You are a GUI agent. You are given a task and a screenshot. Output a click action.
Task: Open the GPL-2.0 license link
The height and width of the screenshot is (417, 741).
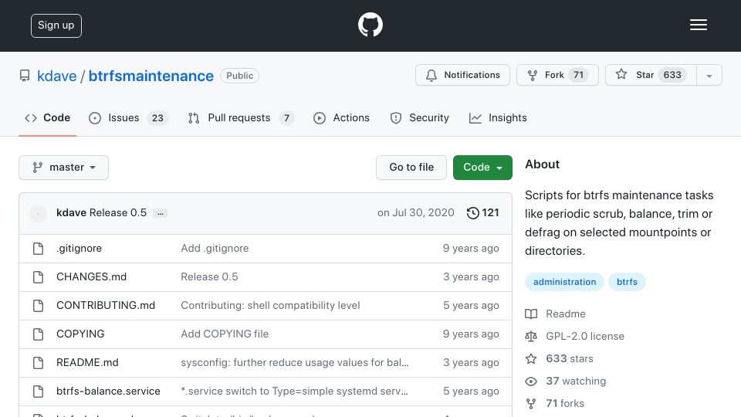(575, 336)
